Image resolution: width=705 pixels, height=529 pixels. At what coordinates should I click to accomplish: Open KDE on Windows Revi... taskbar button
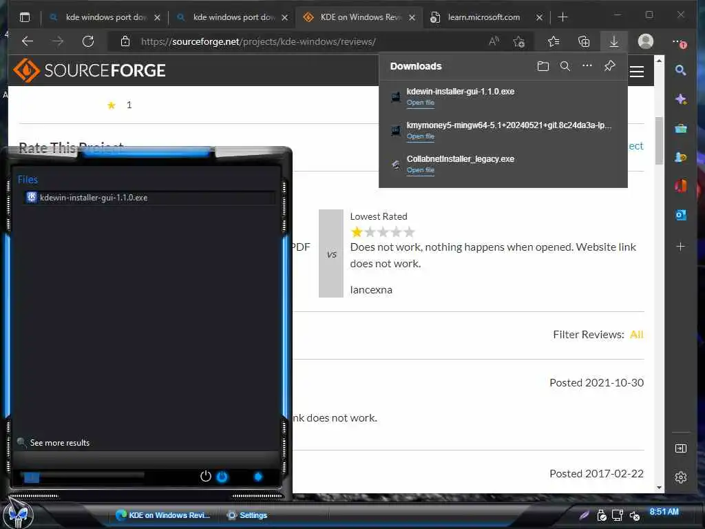coord(162,515)
